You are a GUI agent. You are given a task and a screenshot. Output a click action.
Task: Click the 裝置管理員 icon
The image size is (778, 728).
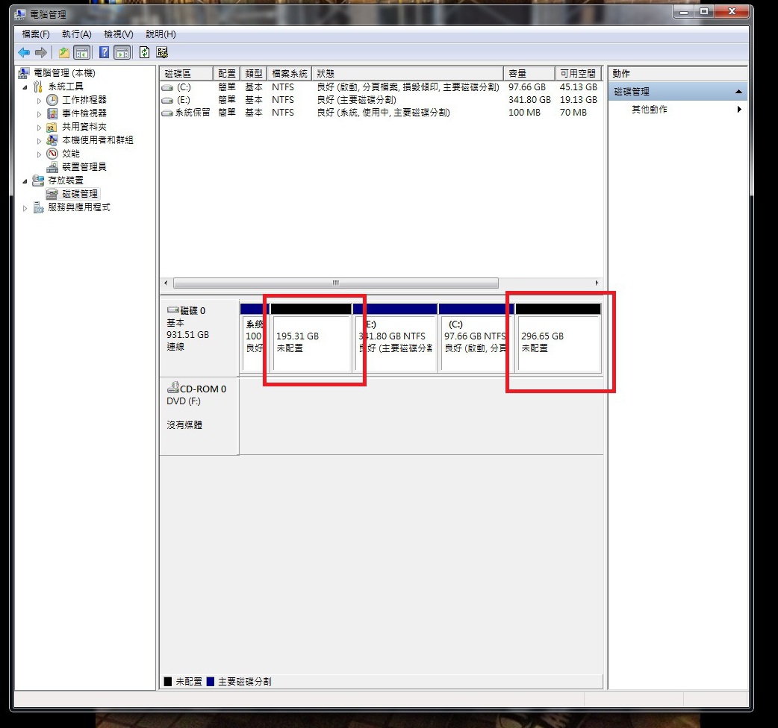click(x=52, y=167)
